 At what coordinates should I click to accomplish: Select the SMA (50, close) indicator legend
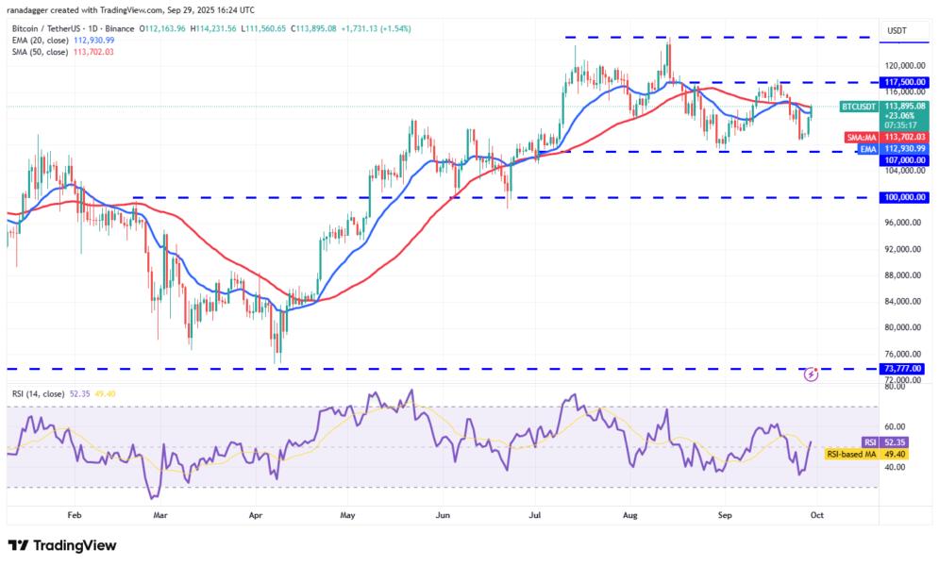(42, 54)
